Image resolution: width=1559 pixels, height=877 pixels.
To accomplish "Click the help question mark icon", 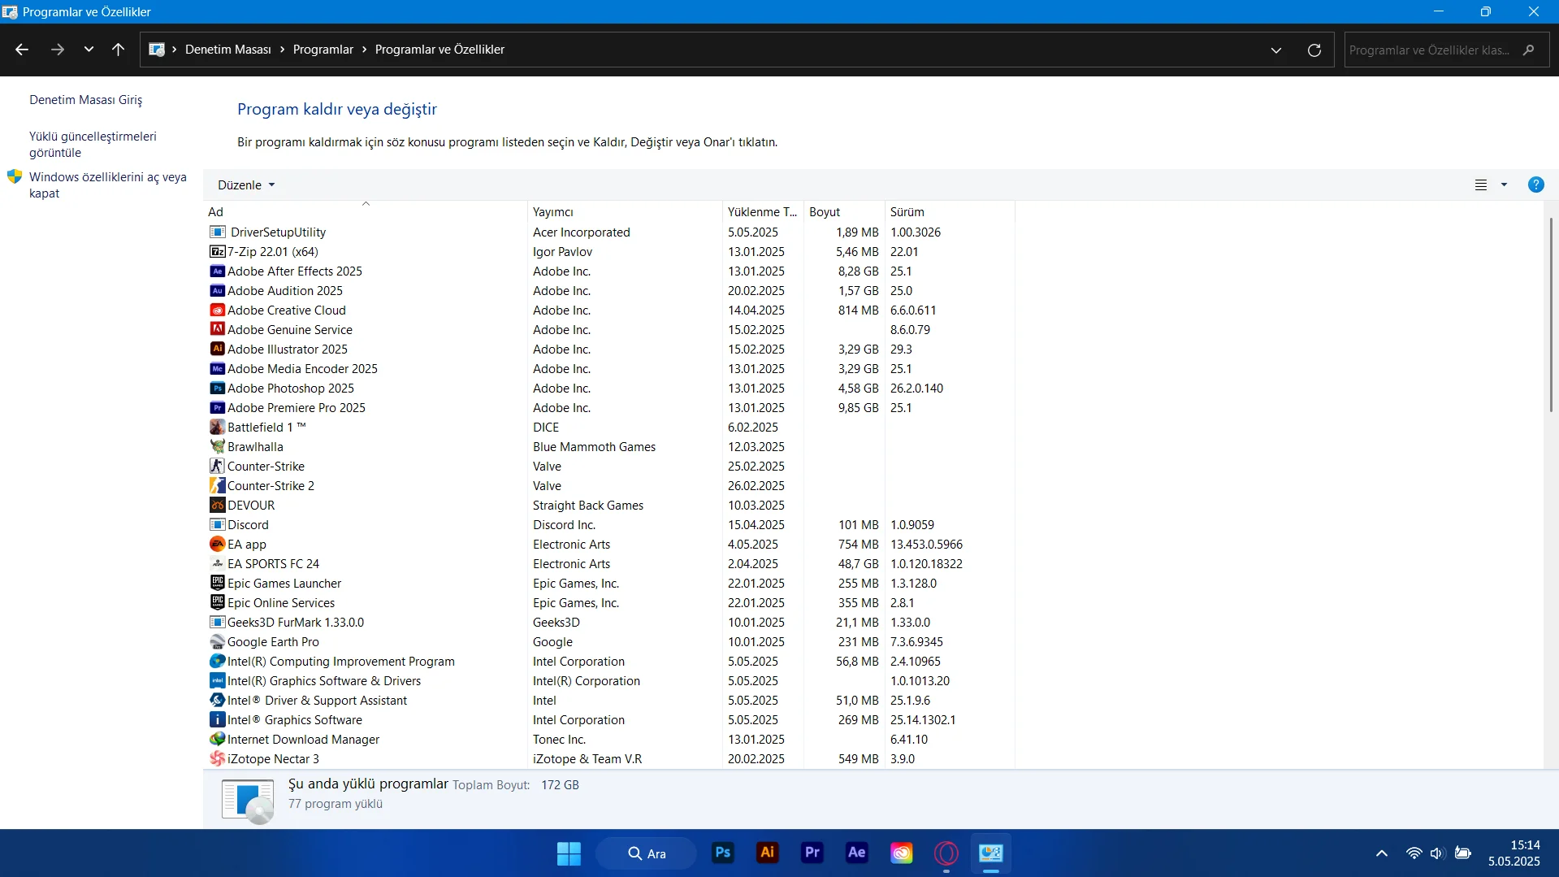I will pos(1535,185).
